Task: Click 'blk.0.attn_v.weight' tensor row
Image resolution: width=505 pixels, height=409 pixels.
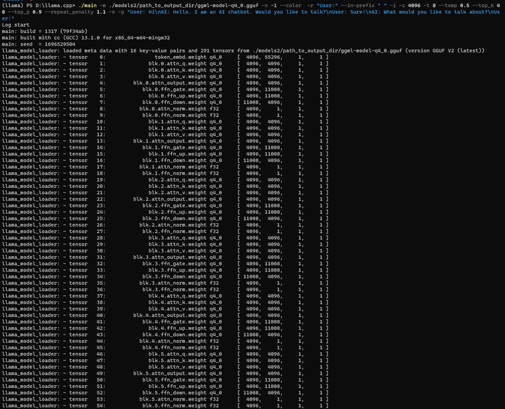Action: (x=165, y=76)
